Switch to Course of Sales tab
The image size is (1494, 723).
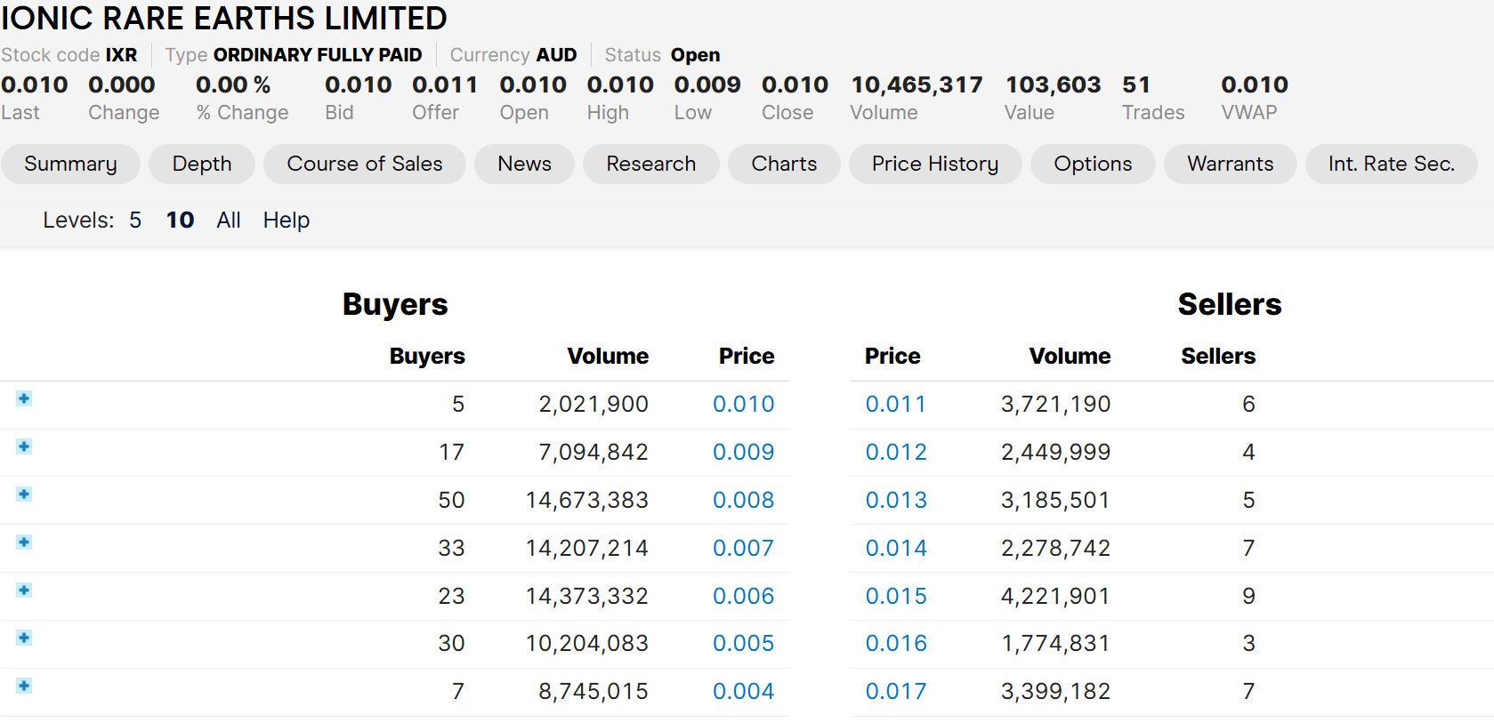[x=364, y=165]
